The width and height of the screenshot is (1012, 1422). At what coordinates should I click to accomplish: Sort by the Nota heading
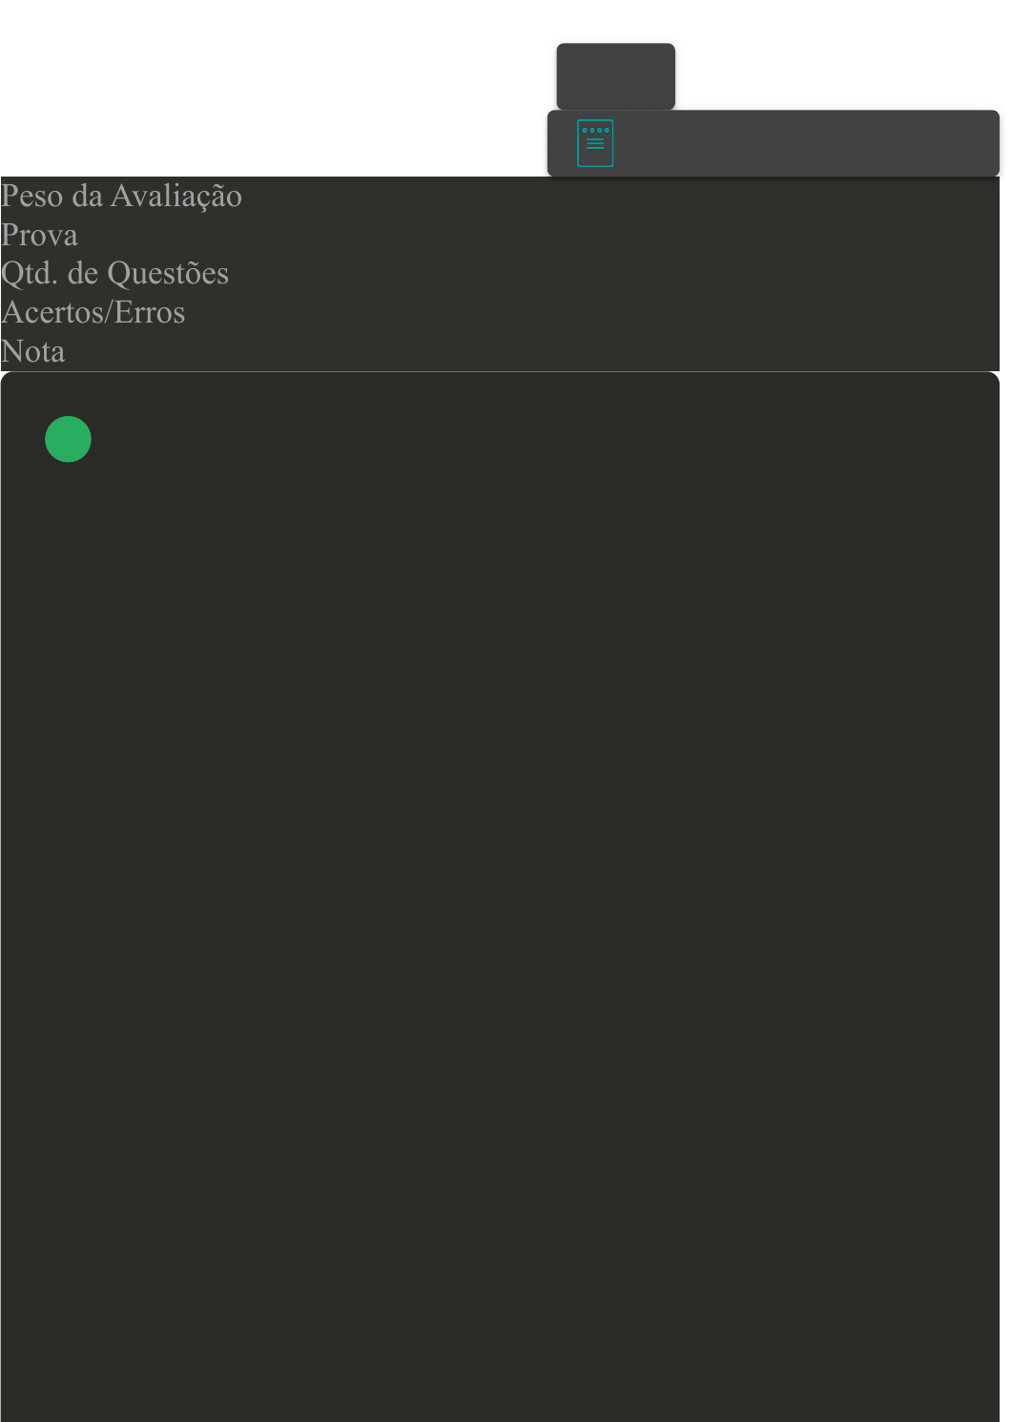33,351
